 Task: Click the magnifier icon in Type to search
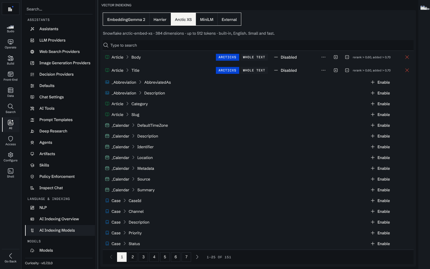click(x=106, y=45)
